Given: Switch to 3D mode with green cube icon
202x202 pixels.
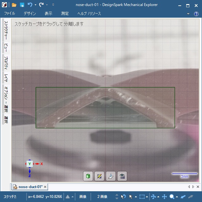Looking at the screenshot, I should click(x=88, y=176).
